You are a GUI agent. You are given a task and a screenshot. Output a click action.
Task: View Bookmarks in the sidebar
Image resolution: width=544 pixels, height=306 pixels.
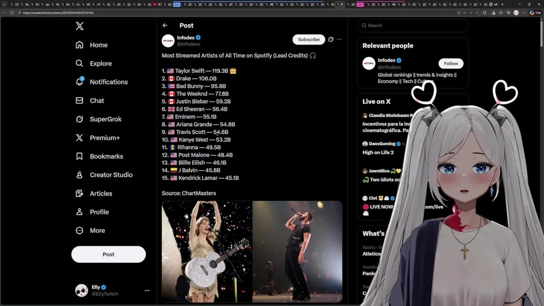[x=99, y=156]
